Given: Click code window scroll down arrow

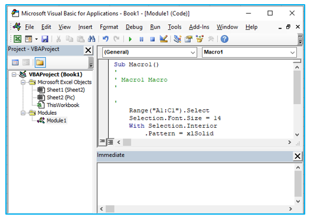Looking at the screenshot, I should pyautogui.click(x=297, y=134).
